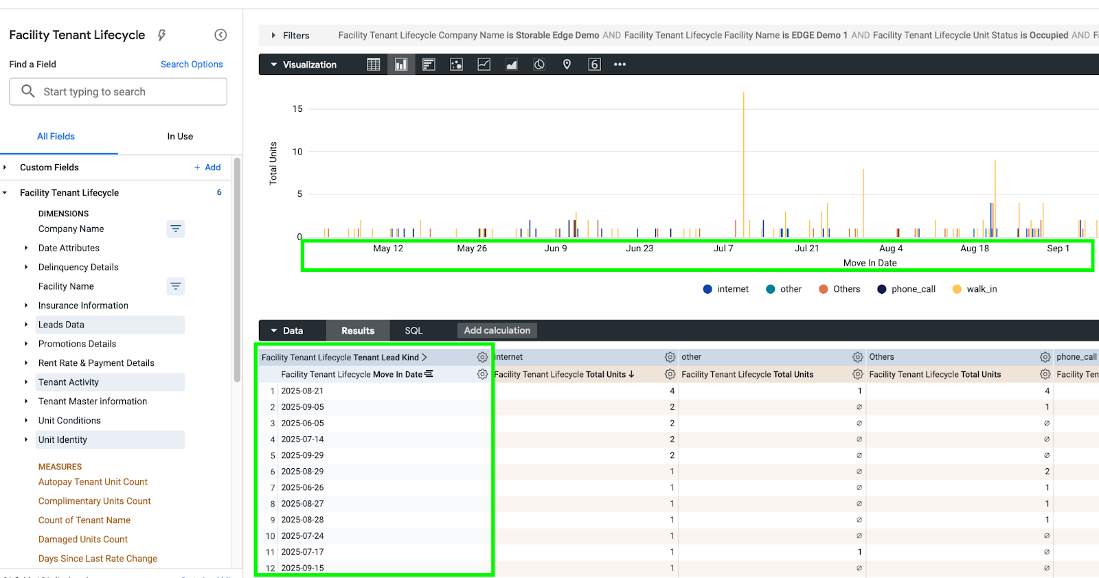Viewport: 1099px width, 578px height.
Task: Select the single value visualization
Action: click(594, 65)
